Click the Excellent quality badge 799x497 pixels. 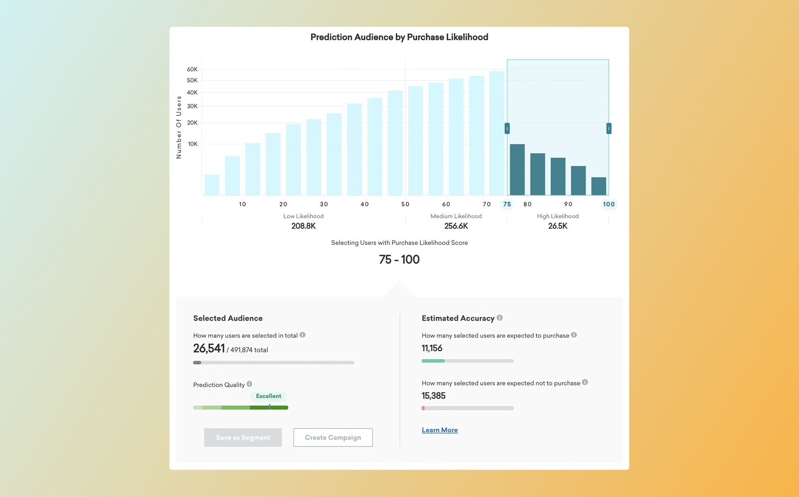pos(268,396)
